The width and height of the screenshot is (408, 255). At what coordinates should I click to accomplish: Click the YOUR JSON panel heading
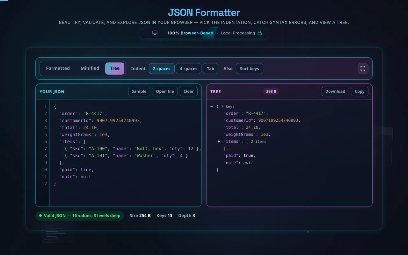pyautogui.click(x=52, y=91)
